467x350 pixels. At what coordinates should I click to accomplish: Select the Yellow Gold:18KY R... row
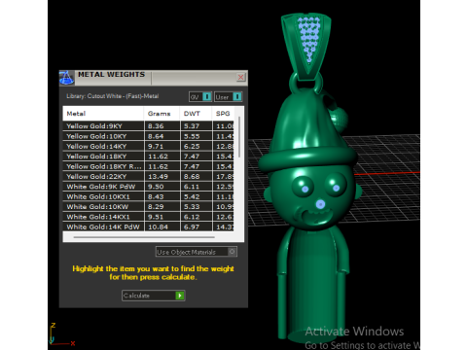coord(148,166)
